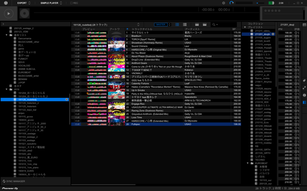This screenshot has width=307, height=191.
Task: Click the rekordbox logo icon
Action: 6,3
